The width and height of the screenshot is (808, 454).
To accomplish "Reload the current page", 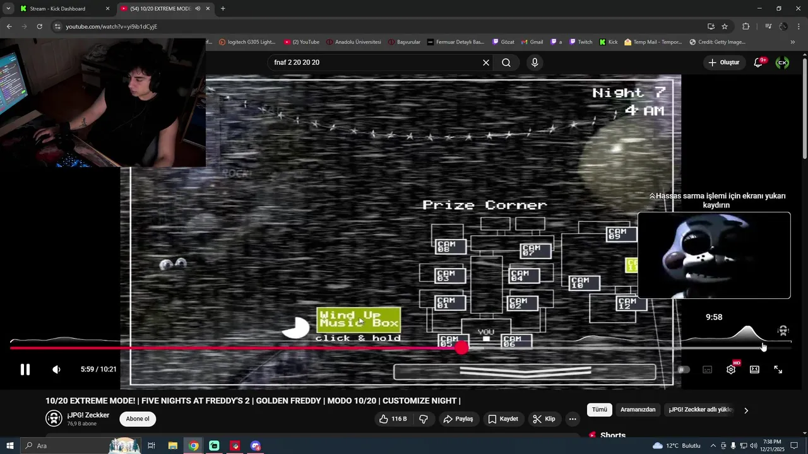I will click(x=39, y=26).
